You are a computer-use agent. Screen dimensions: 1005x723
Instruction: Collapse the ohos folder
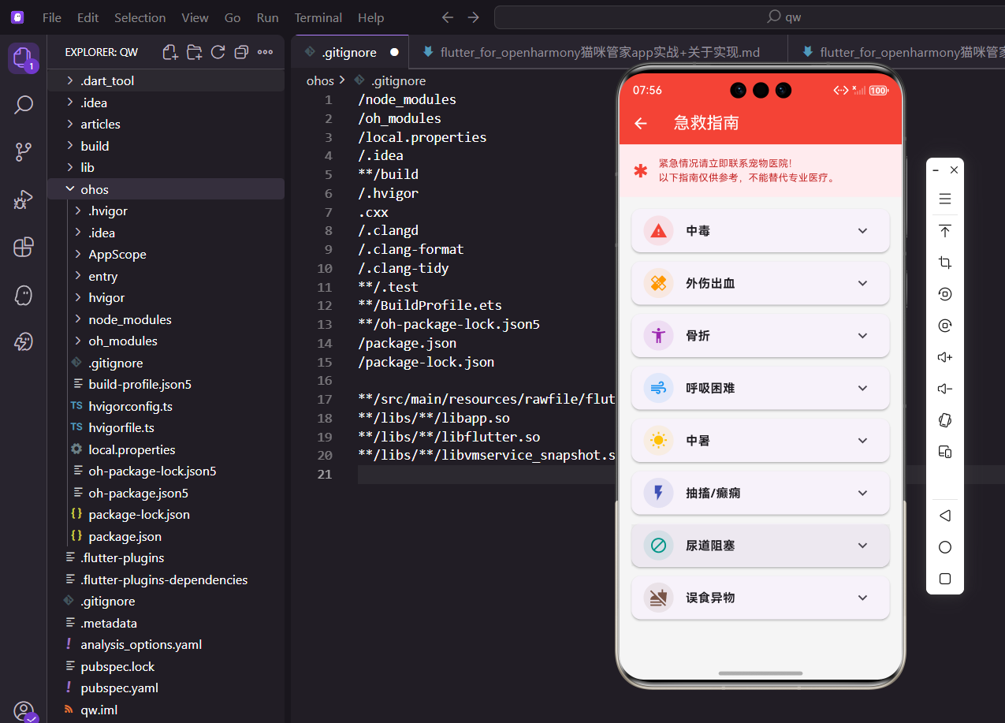click(x=166, y=189)
